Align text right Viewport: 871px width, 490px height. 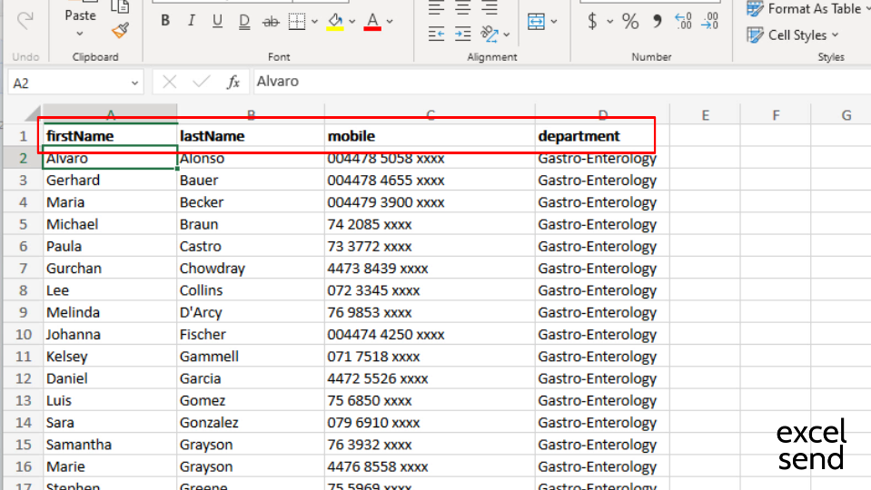tap(490, 8)
